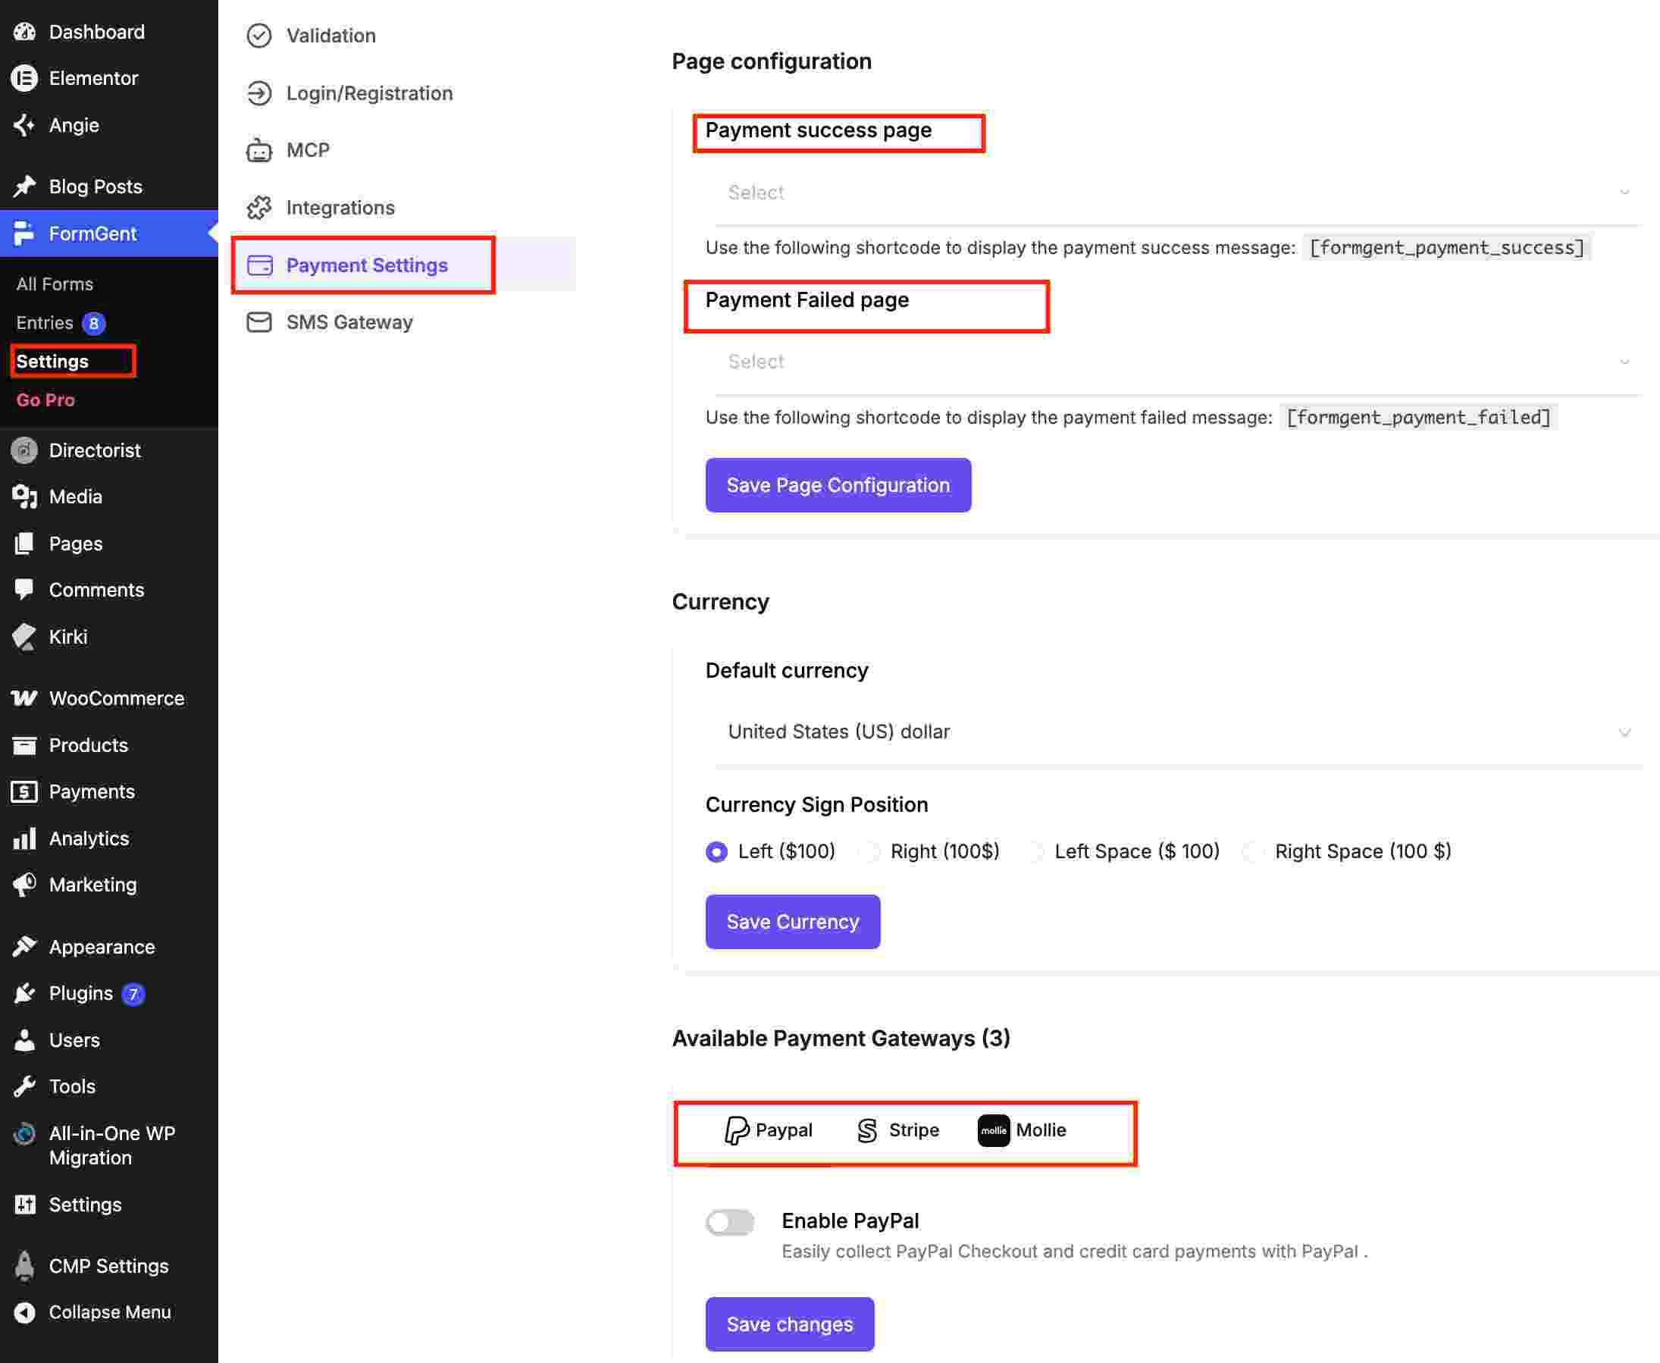
Task: Select Right Space (100 $) option
Action: coord(1254,852)
